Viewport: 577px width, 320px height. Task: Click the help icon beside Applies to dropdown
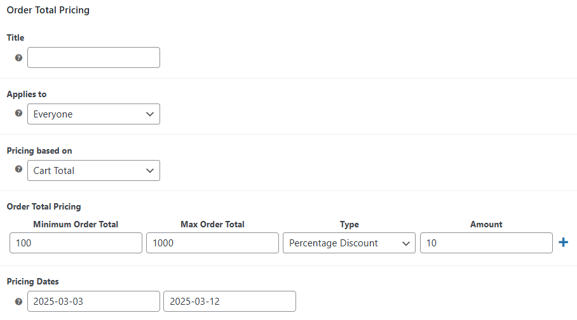pos(18,113)
